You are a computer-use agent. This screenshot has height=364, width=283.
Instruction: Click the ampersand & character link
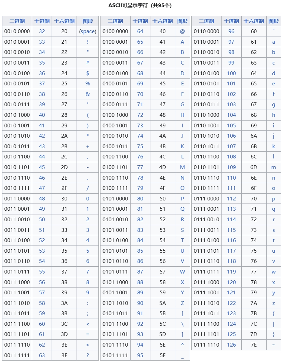(x=87, y=94)
